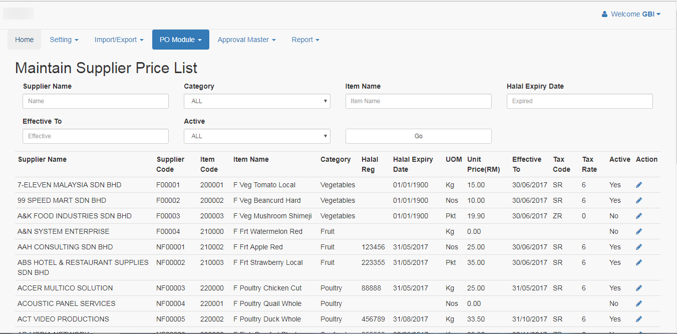This screenshot has width=677, height=334.
Task: Edit the A&K FOOD INDUSTRIES entry
Action: tap(639, 216)
